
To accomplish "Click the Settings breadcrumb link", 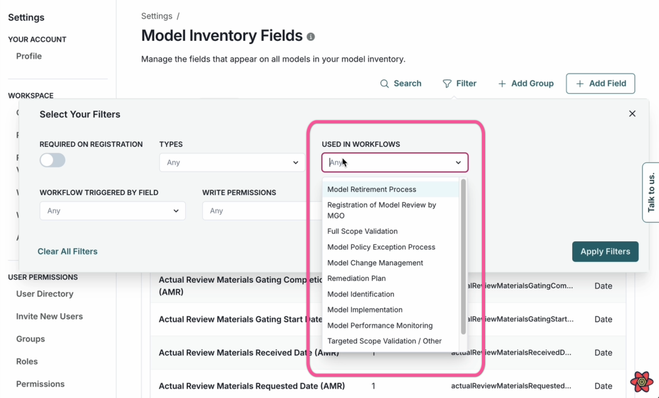I will 156,16.
